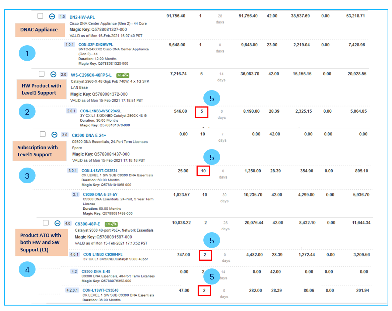Screen dimensions: 392x311
Task: Open the CON-L1SWT-C93E48 service link
Action: 101,290
